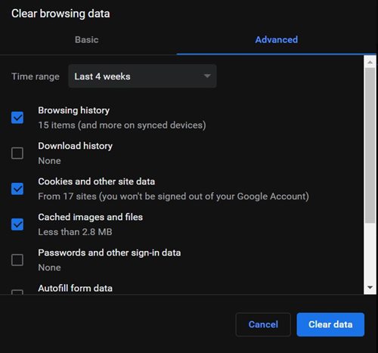
Task: Click the 'Download history' label
Action: 75,146
